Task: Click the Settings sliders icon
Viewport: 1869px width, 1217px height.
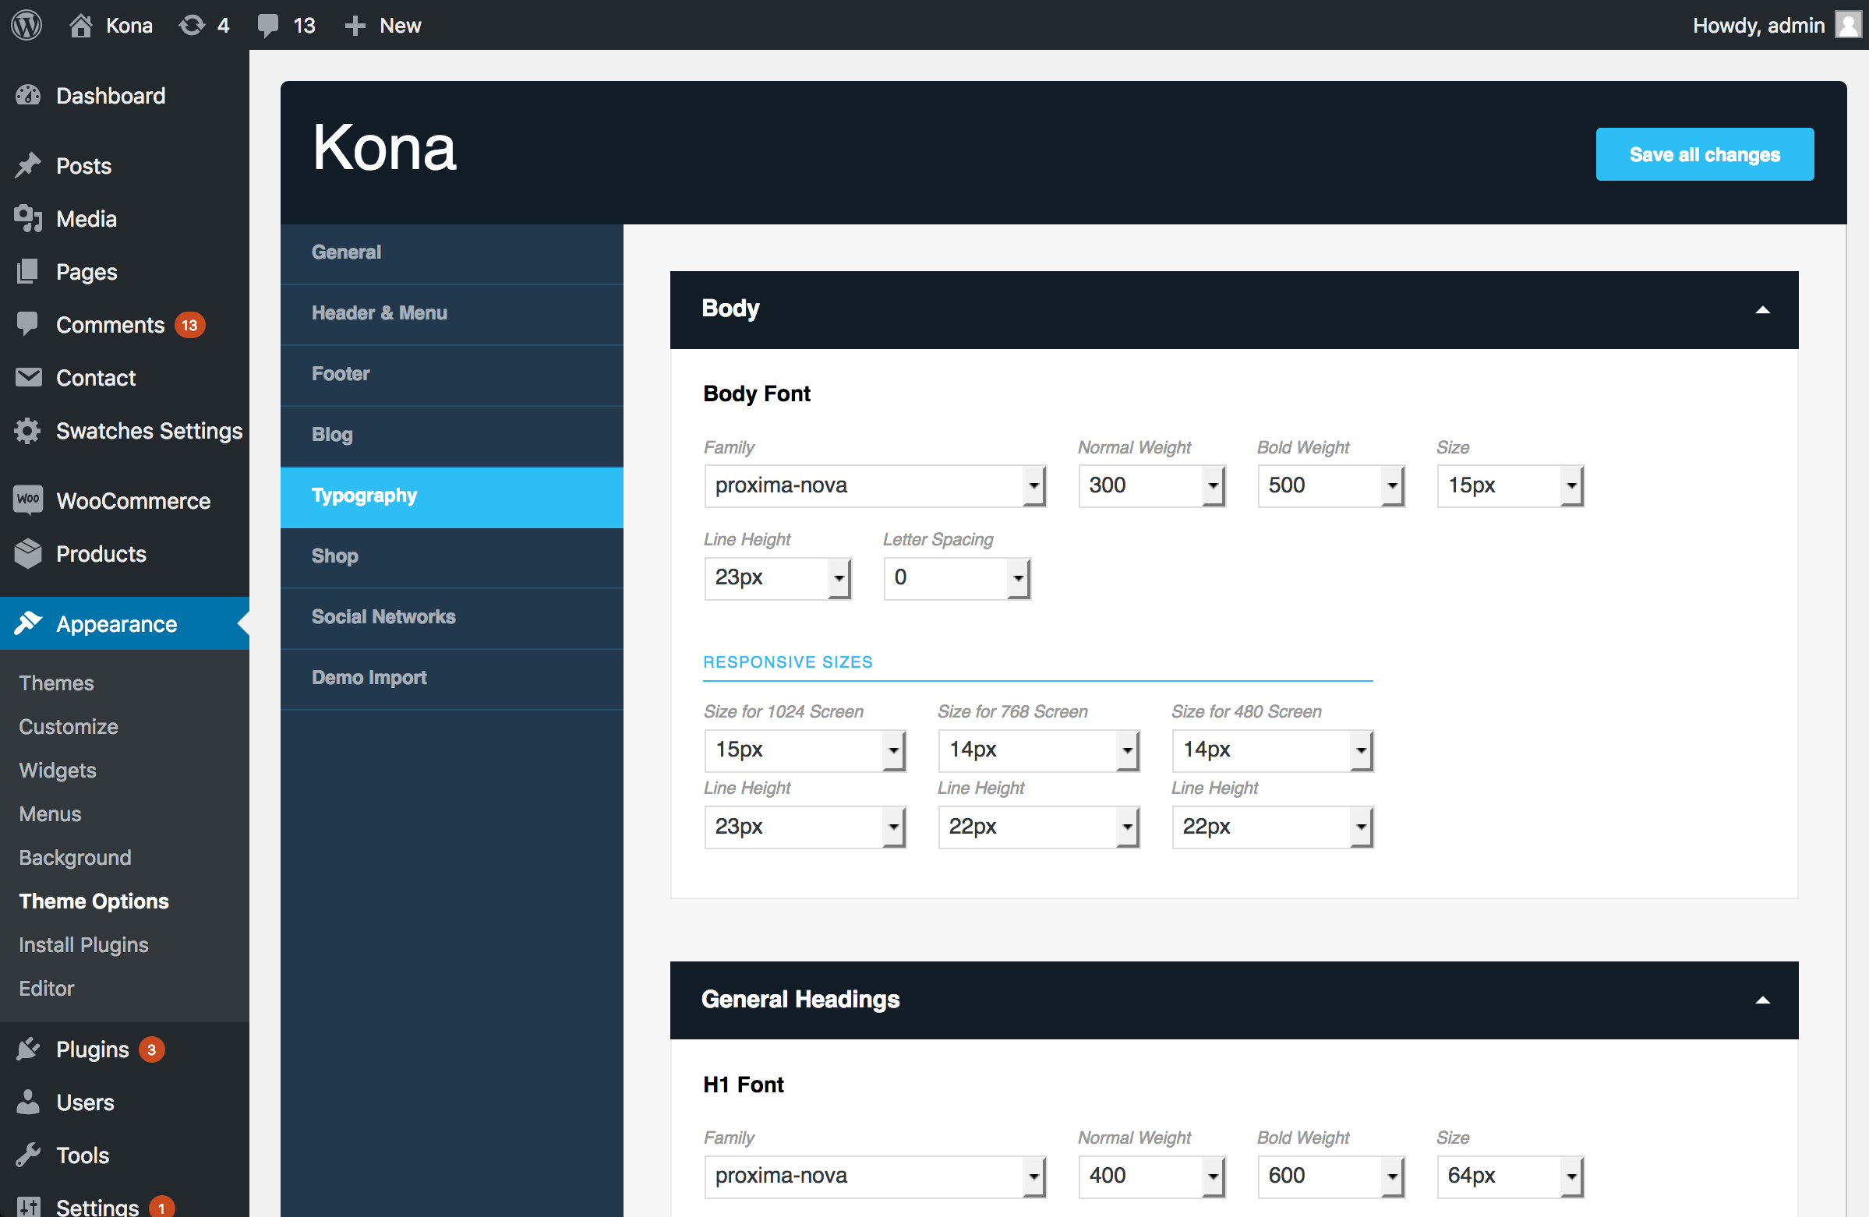Action: pos(28,1207)
